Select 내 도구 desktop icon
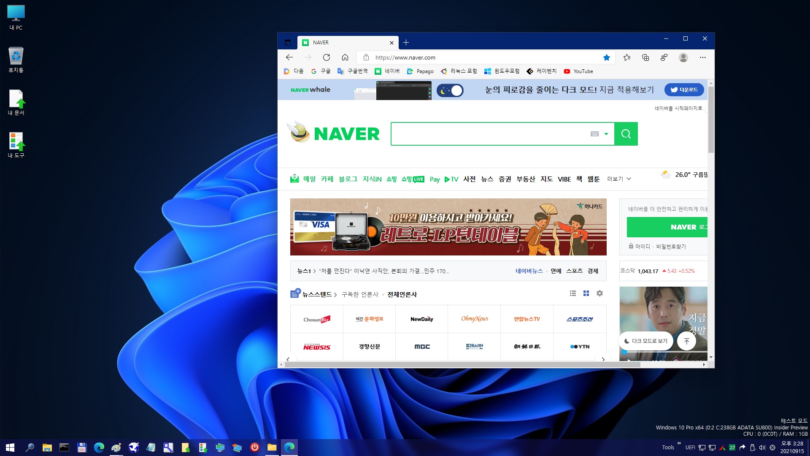Image resolution: width=810 pixels, height=456 pixels. click(16, 145)
